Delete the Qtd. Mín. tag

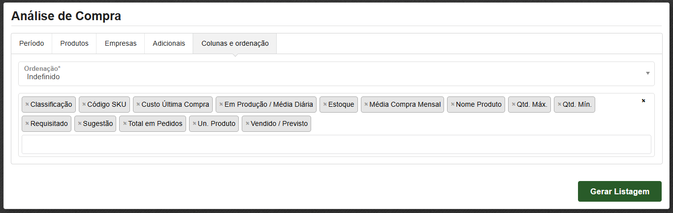coord(559,104)
